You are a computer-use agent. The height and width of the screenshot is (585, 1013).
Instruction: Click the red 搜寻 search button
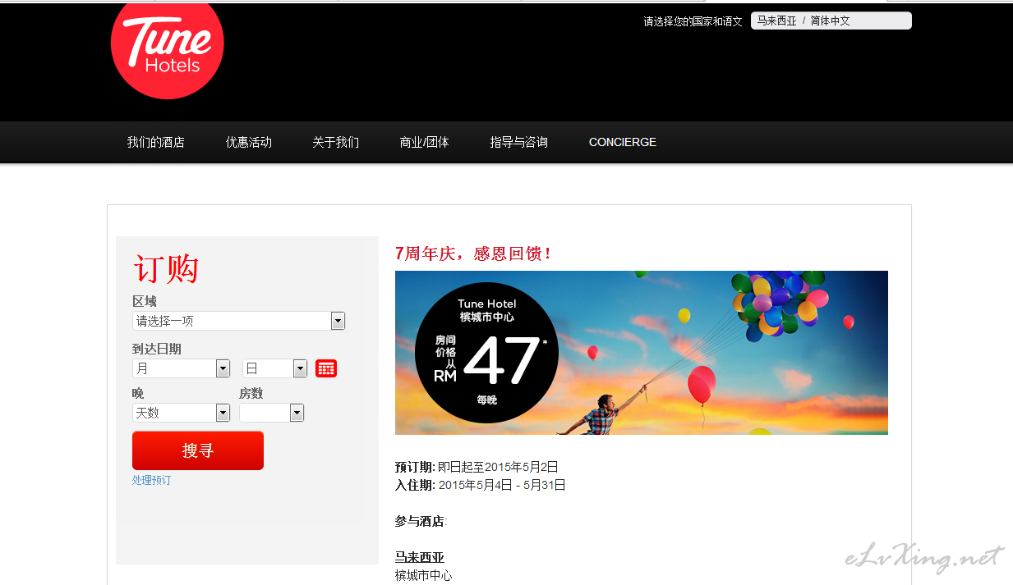(x=198, y=450)
